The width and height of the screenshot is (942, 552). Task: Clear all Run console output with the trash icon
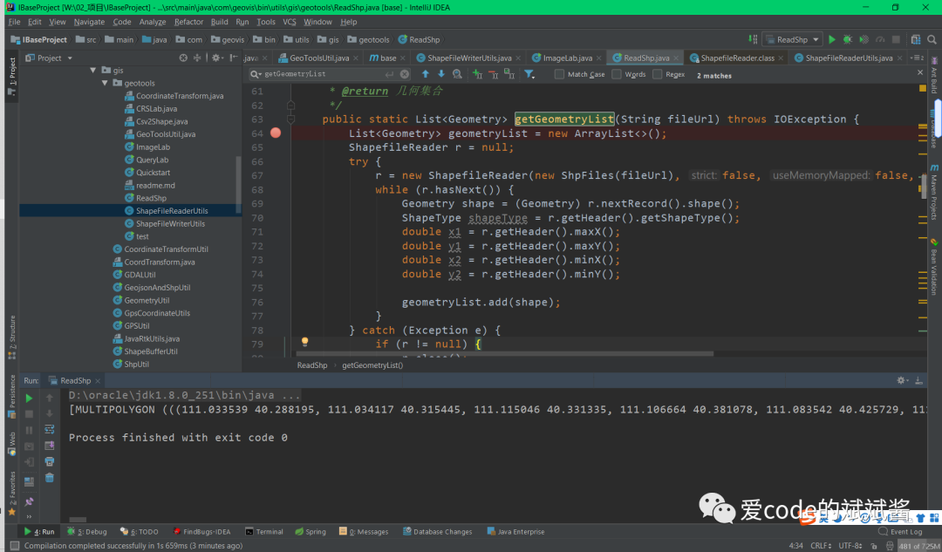click(49, 478)
